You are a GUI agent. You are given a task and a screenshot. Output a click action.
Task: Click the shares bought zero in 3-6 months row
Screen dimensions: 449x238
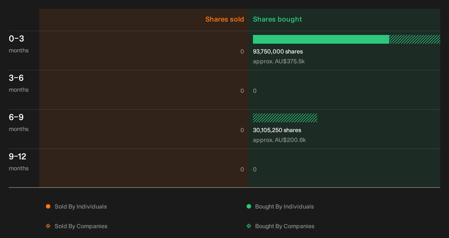pos(255,91)
